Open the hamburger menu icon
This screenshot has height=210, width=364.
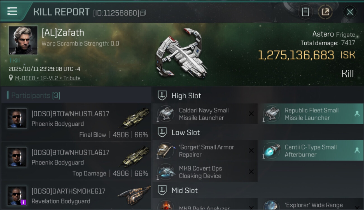pyautogui.click(x=12, y=11)
